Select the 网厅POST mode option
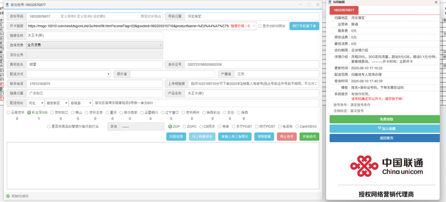This screenshot has width=446, height=202. [256, 126]
